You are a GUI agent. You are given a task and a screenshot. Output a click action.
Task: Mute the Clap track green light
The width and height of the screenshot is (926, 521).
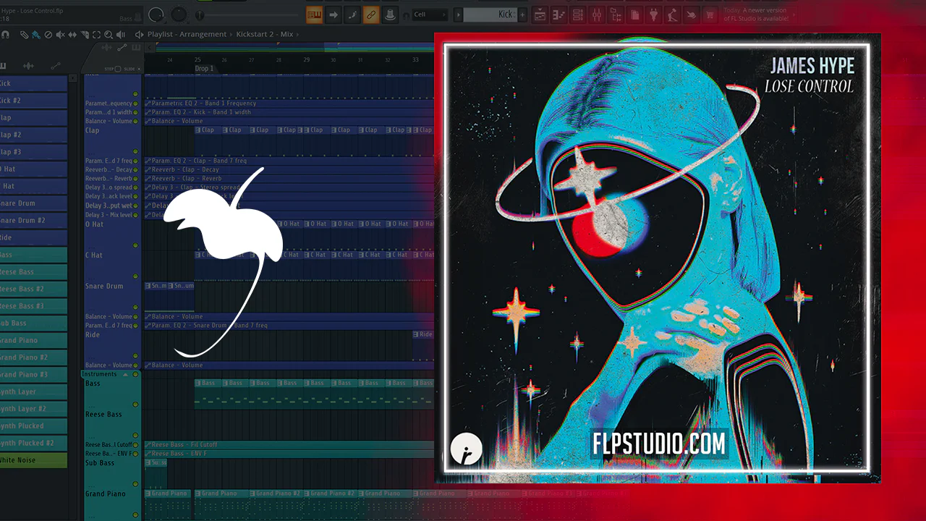pyautogui.click(x=135, y=151)
